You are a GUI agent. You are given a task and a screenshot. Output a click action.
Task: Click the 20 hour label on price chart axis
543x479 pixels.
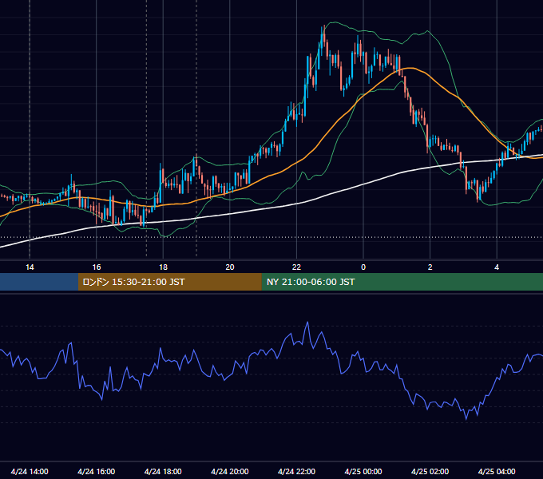coord(230,267)
